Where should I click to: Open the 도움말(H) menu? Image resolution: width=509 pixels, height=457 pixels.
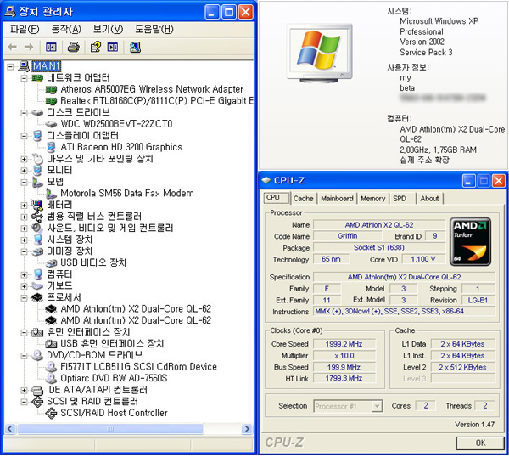click(x=154, y=29)
